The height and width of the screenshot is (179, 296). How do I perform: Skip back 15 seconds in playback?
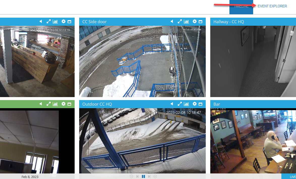(x=131, y=176)
